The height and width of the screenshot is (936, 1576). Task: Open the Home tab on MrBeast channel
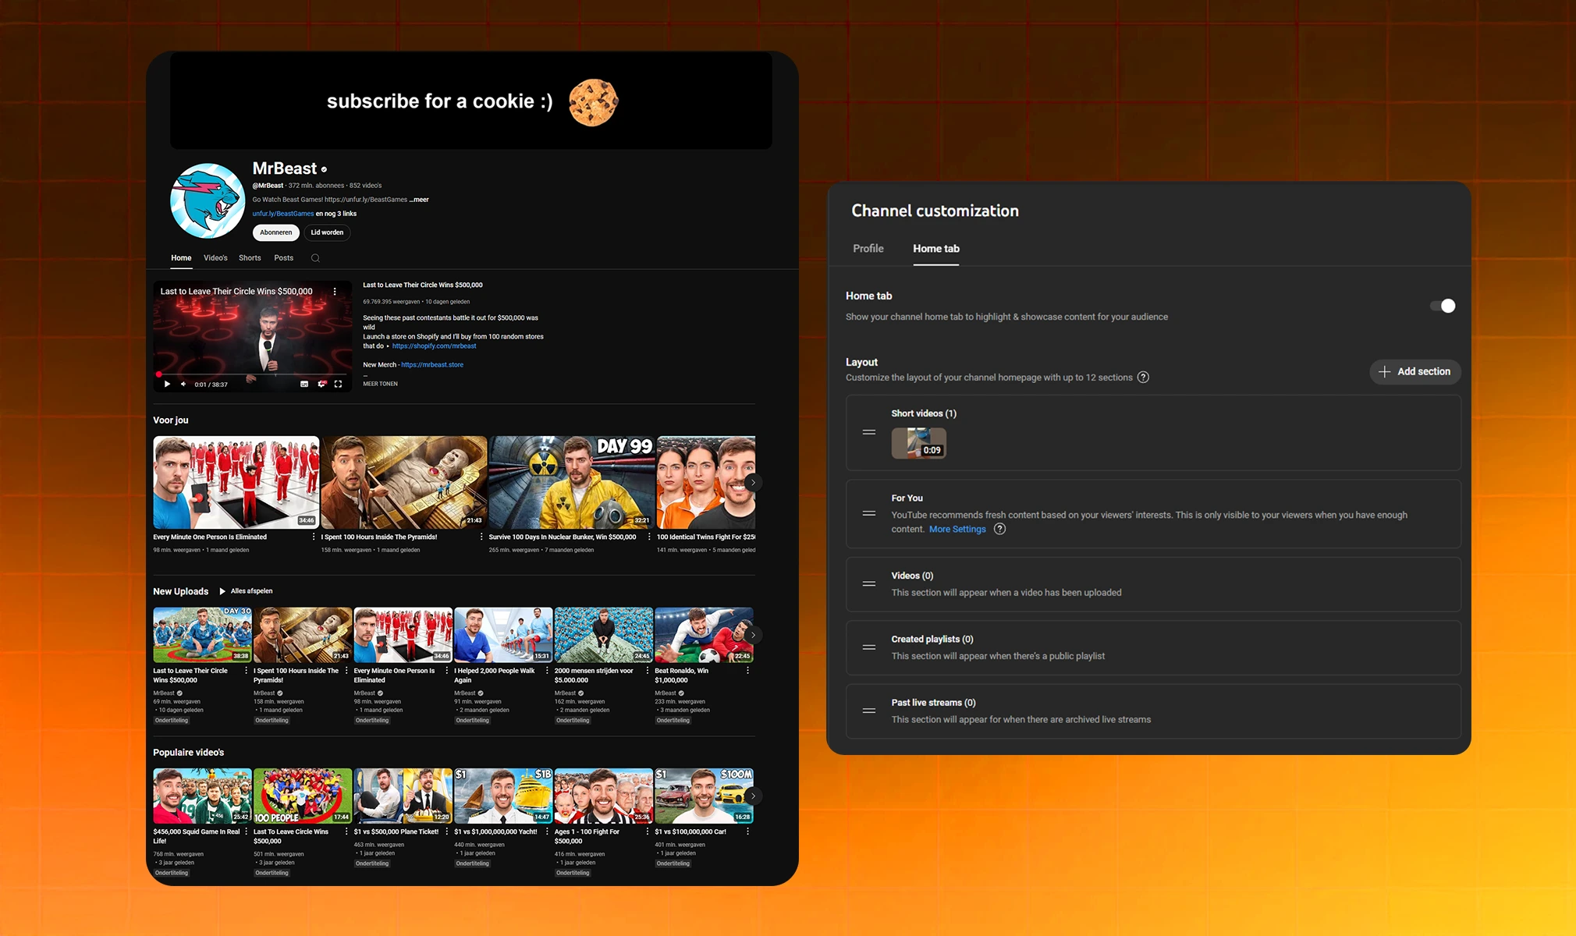click(181, 258)
